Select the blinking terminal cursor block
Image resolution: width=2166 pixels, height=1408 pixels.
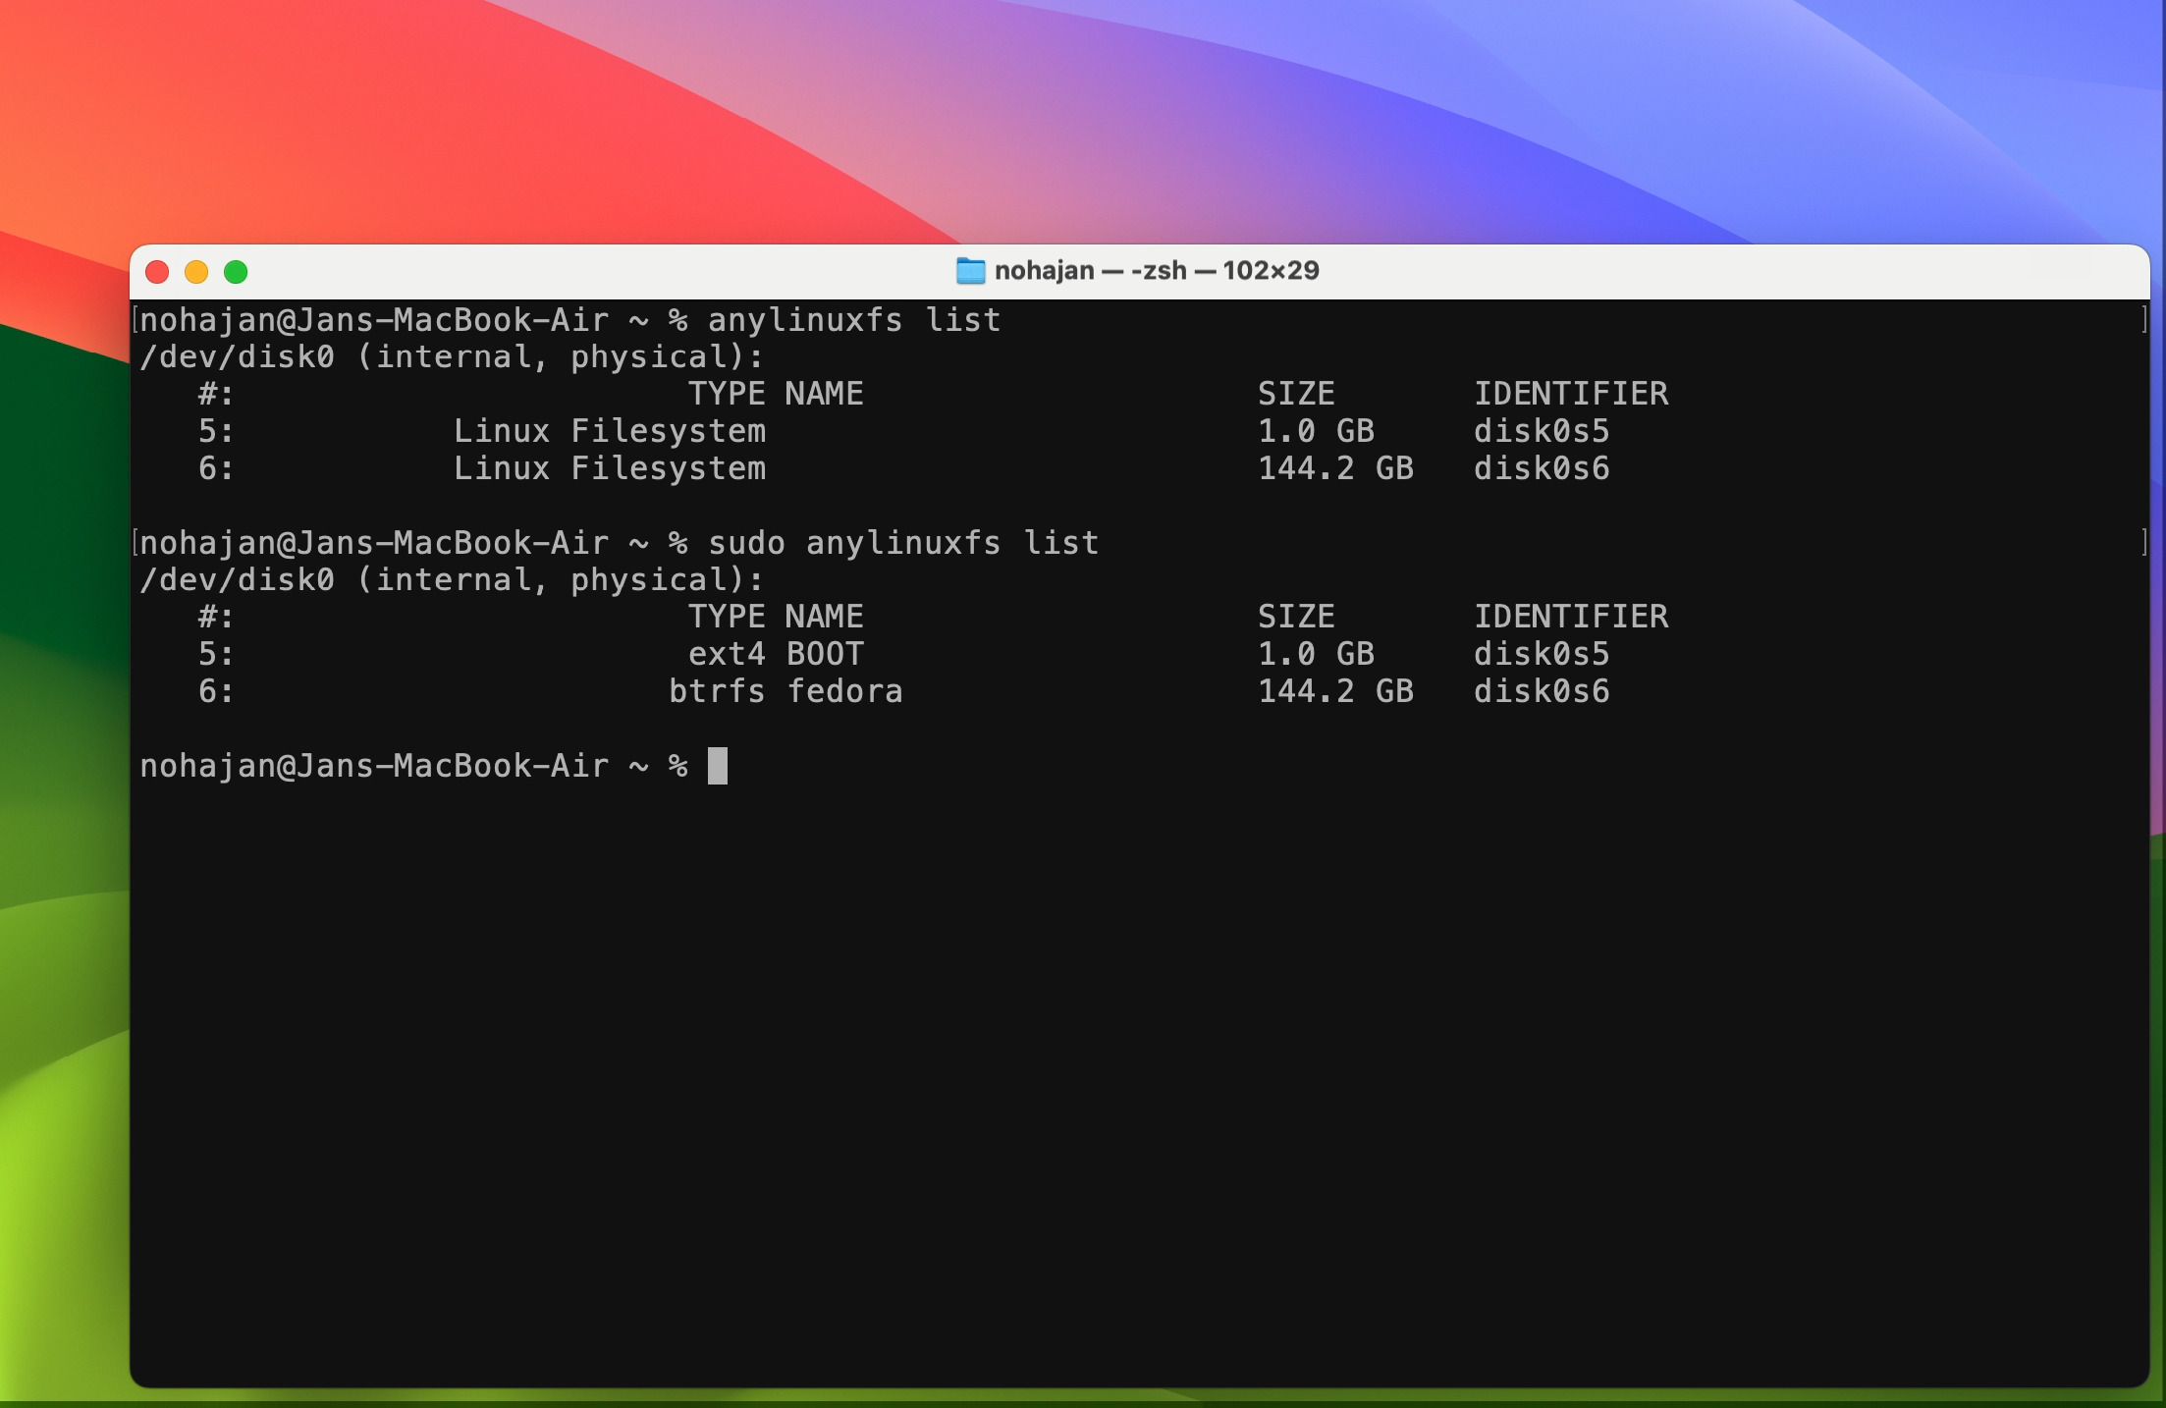pyautogui.click(x=720, y=766)
